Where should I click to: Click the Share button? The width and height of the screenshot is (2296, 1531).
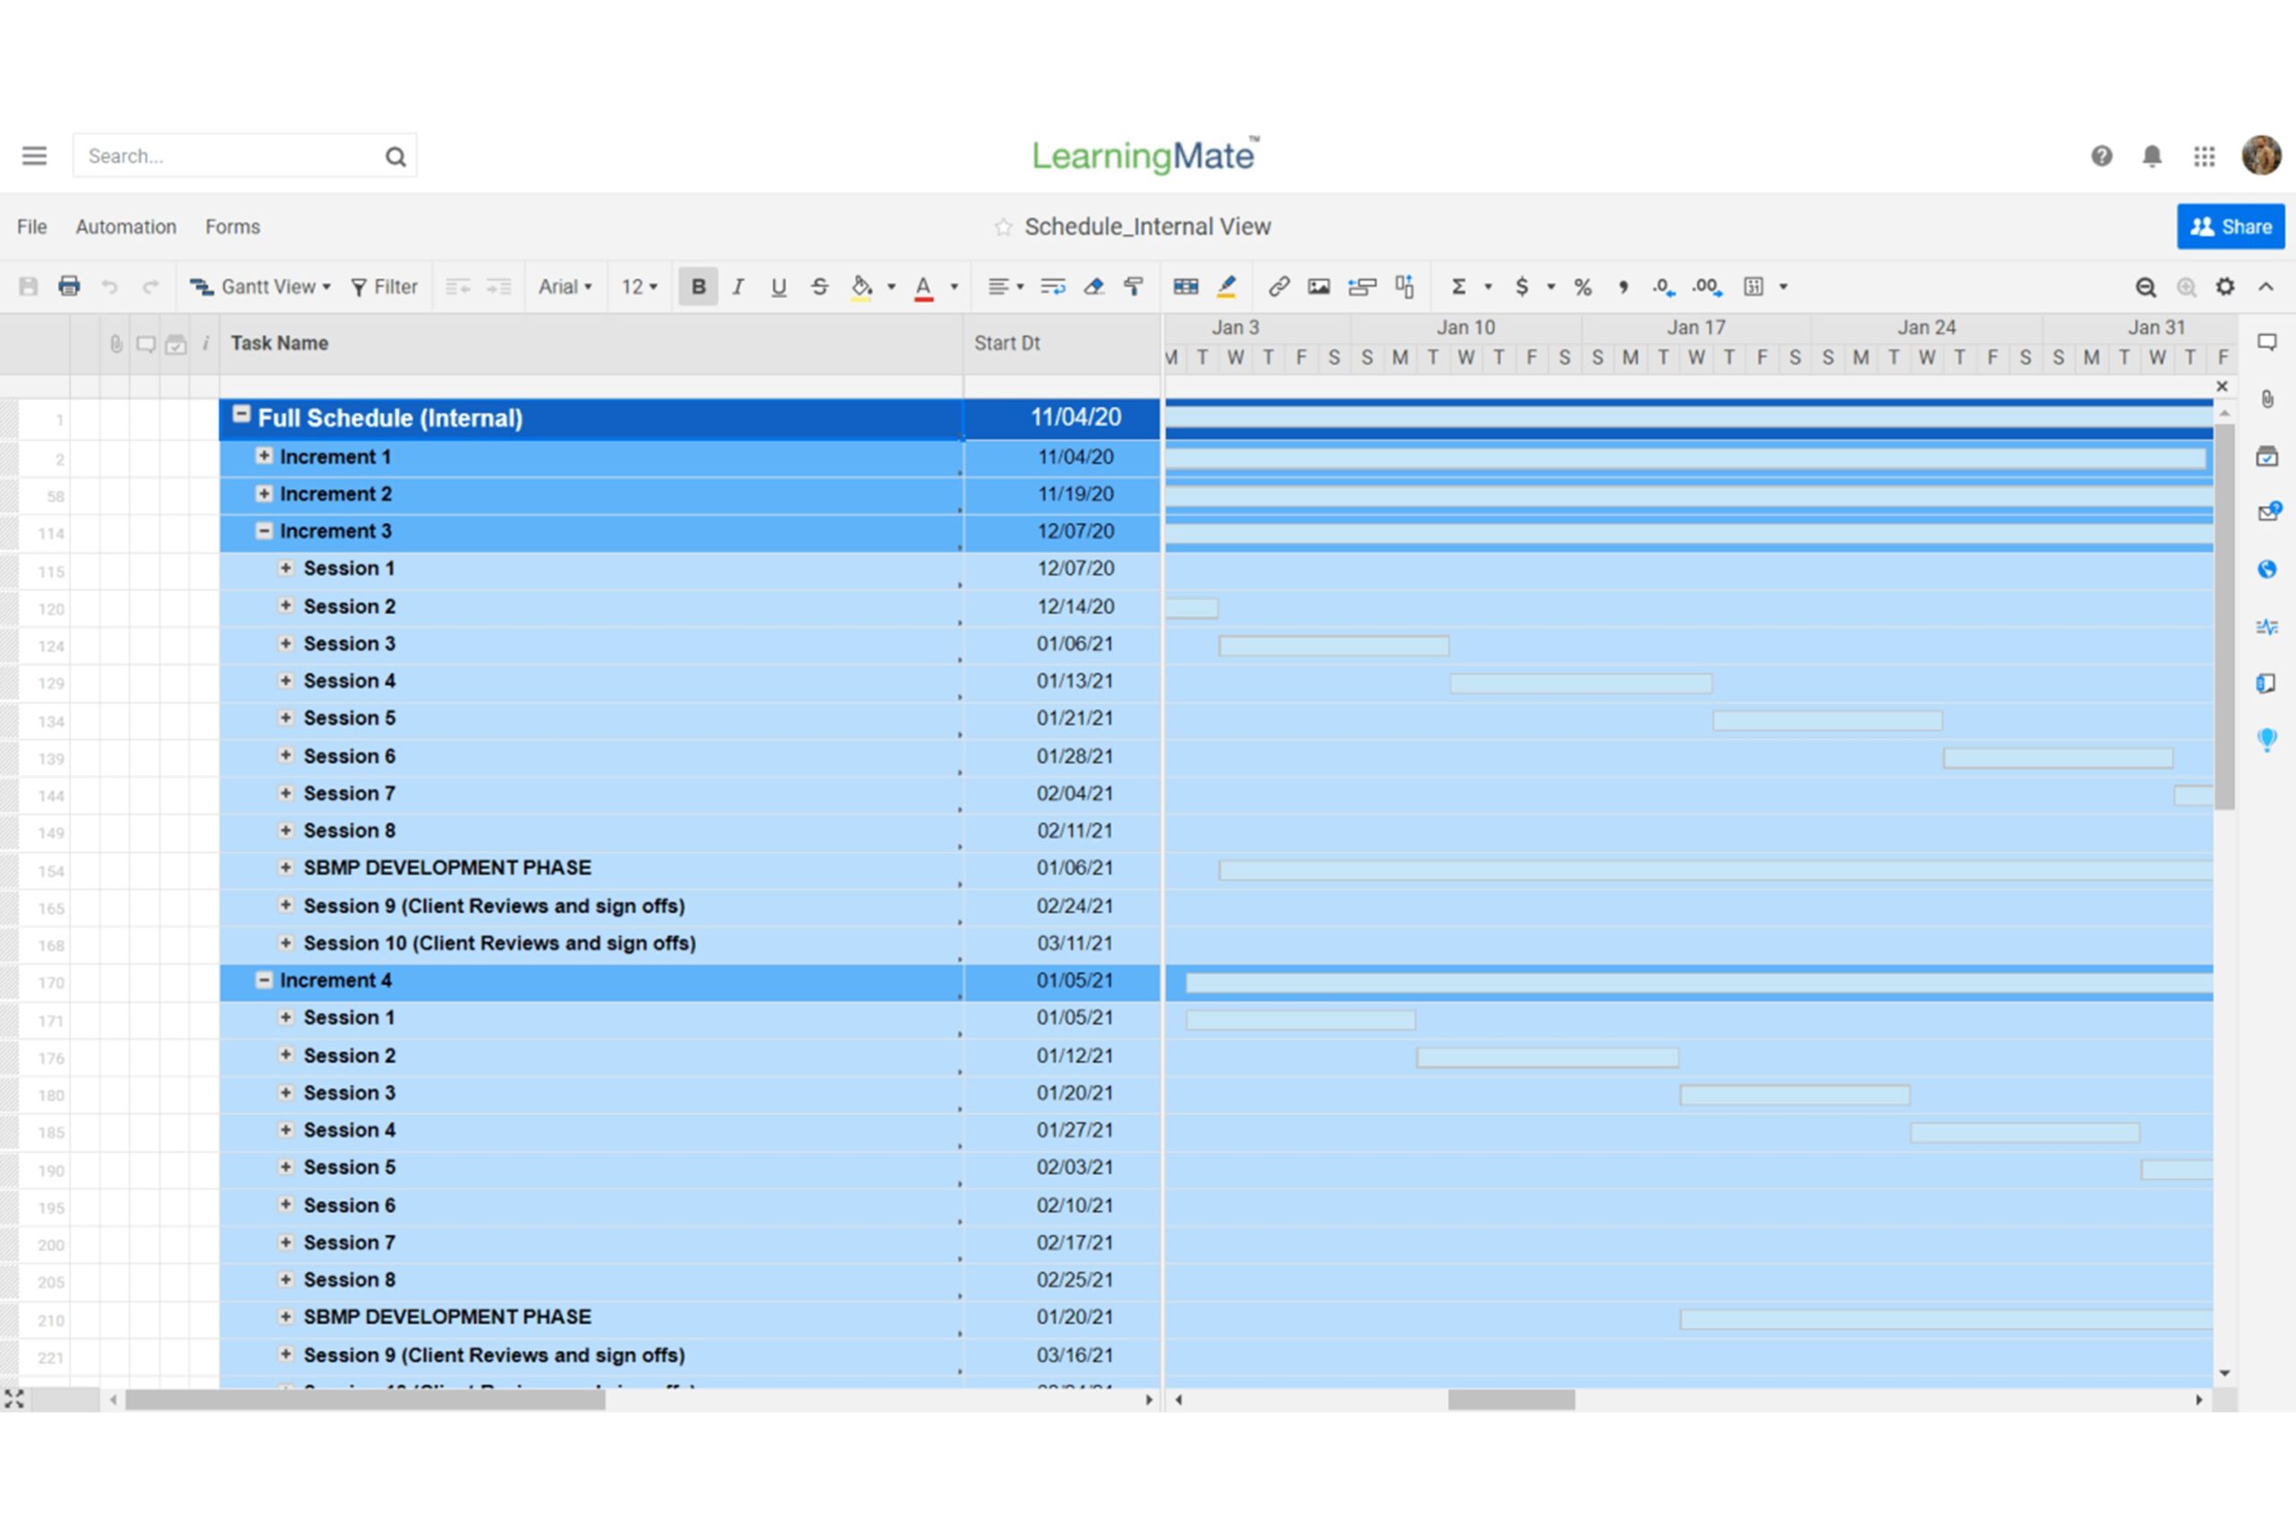click(2231, 227)
